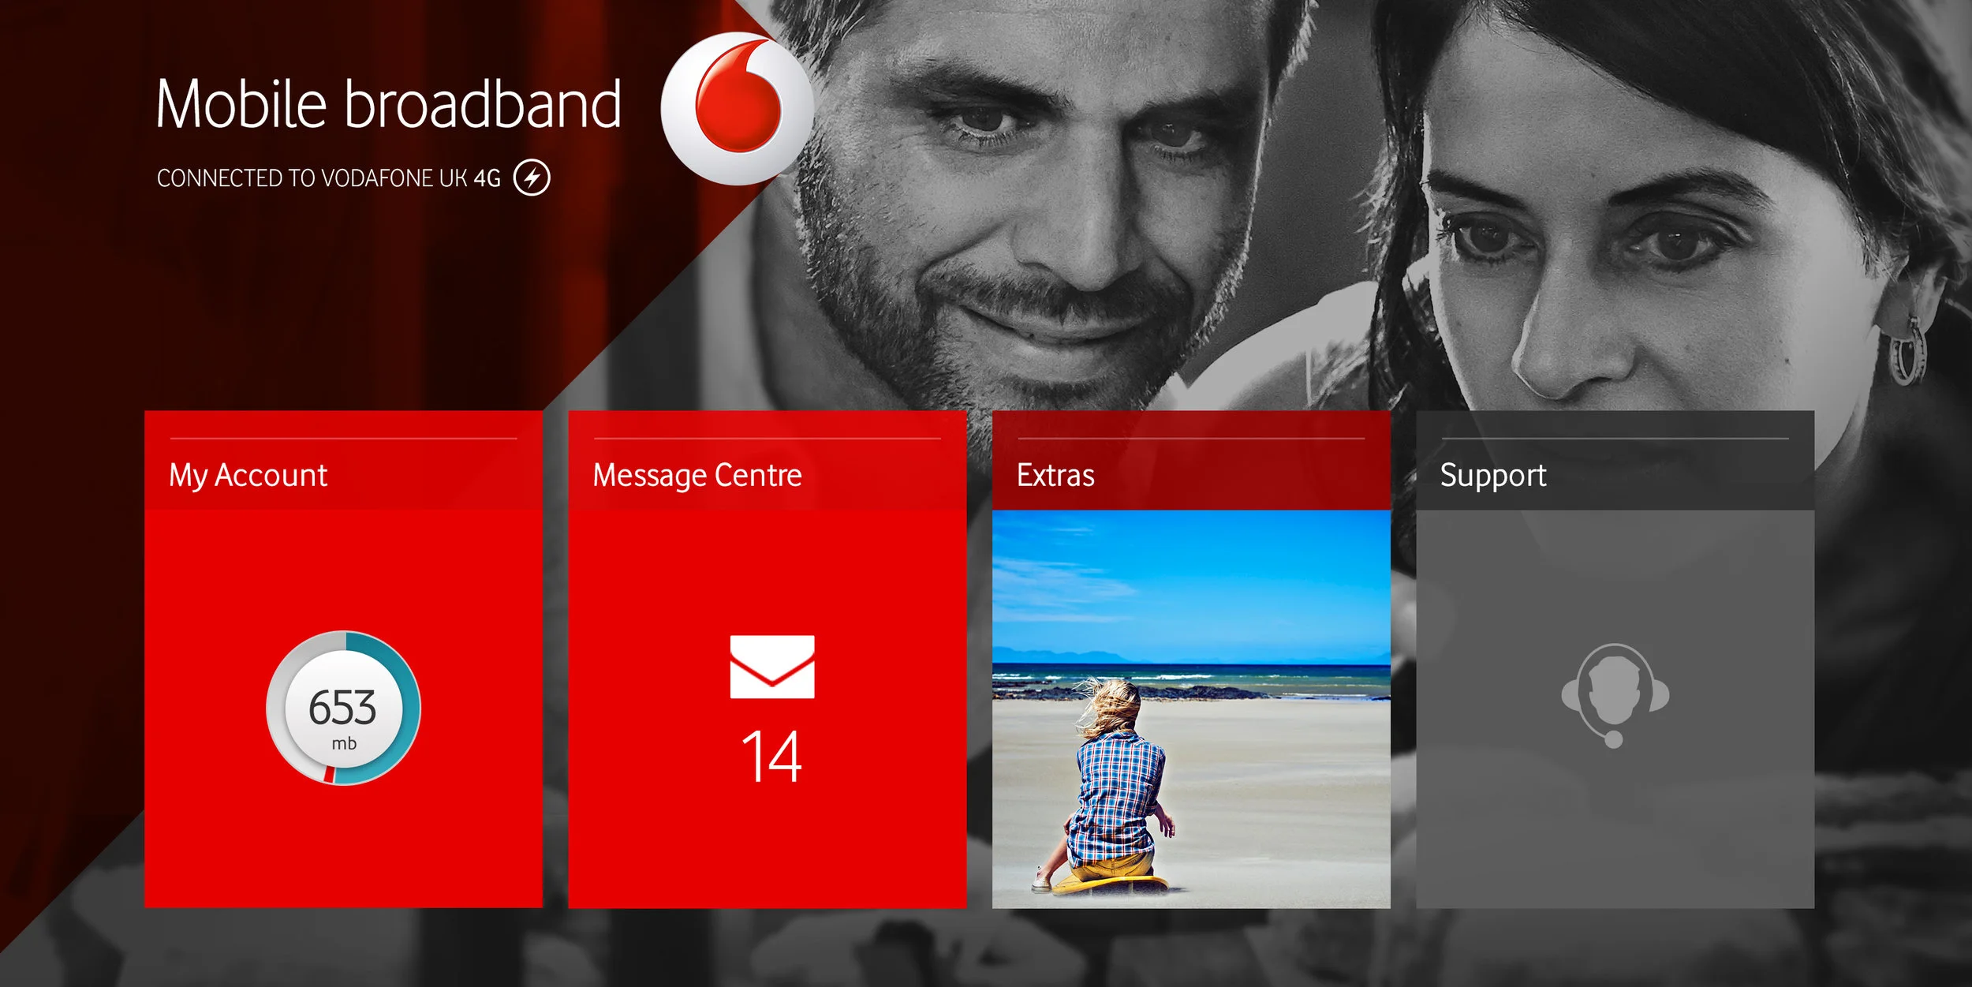Open the Extras tile header
The width and height of the screenshot is (1972, 987).
point(1191,460)
